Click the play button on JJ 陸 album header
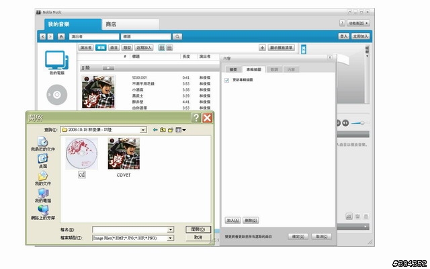This screenshot has width=430, height=269. click(109, 68)
